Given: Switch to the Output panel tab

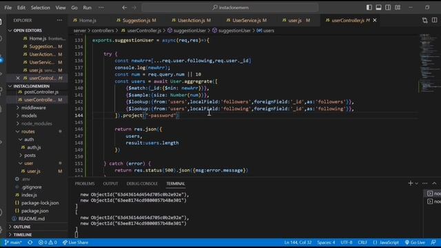Looking at the screenshot, I should [x=110, y=184].
